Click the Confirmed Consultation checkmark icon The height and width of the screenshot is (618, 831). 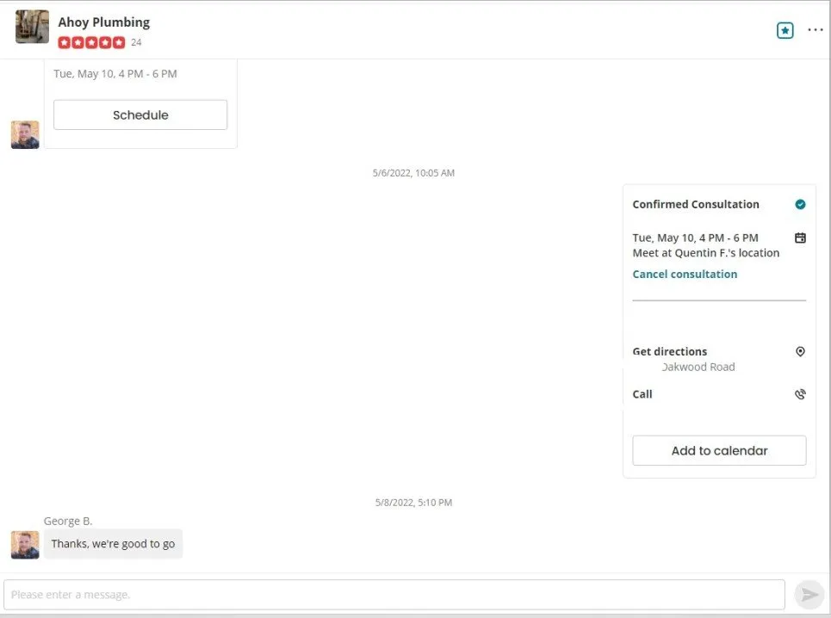[800, 204]
